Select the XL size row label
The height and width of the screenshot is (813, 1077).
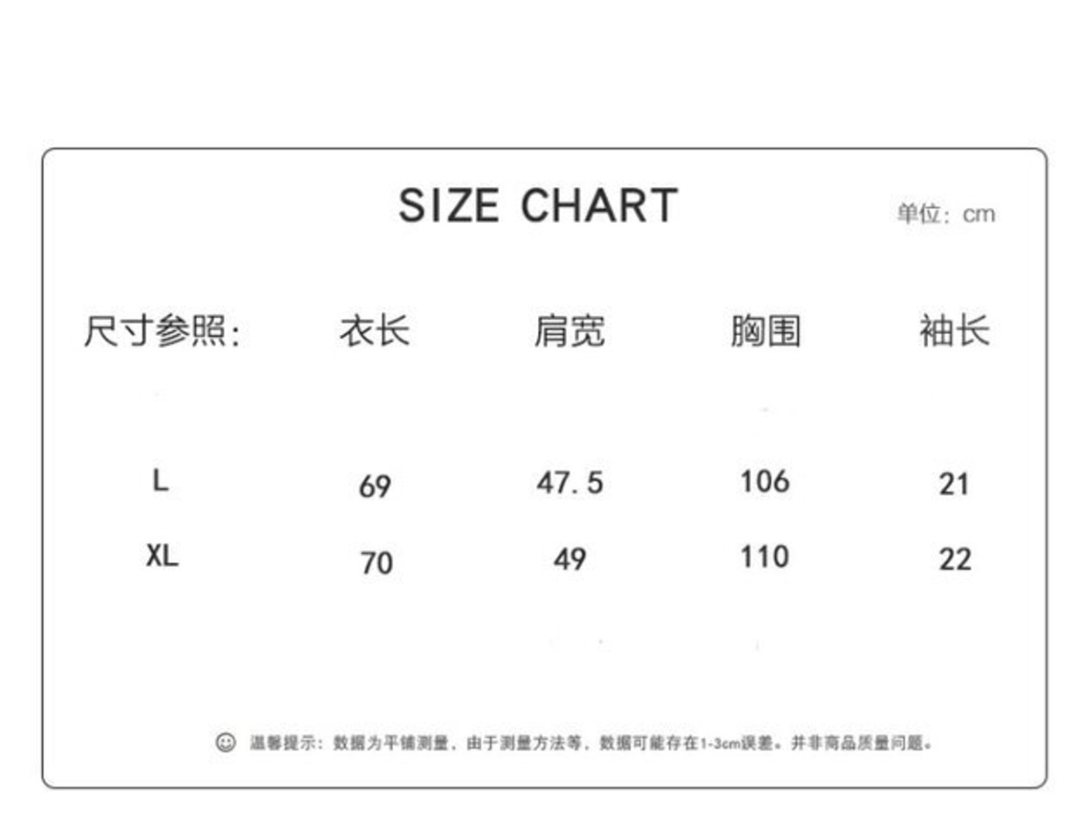tap(162, 555)
